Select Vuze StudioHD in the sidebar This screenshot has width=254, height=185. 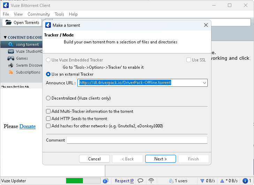pyautogui.click(x=21, y=51)
